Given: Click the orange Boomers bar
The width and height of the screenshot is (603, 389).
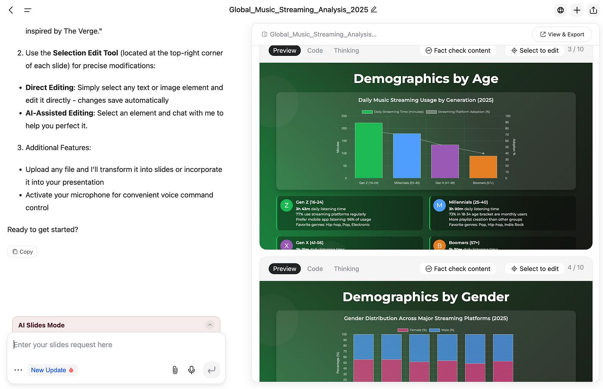Looking at the screenshot, I should tap(483, 167).
